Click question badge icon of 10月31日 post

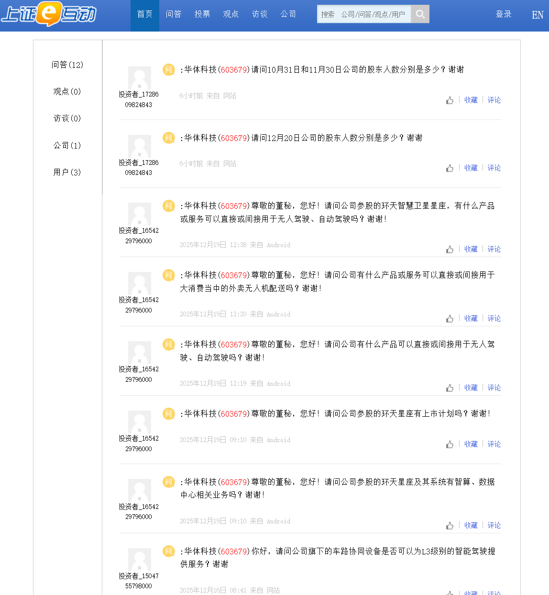(x=169, y=70)
